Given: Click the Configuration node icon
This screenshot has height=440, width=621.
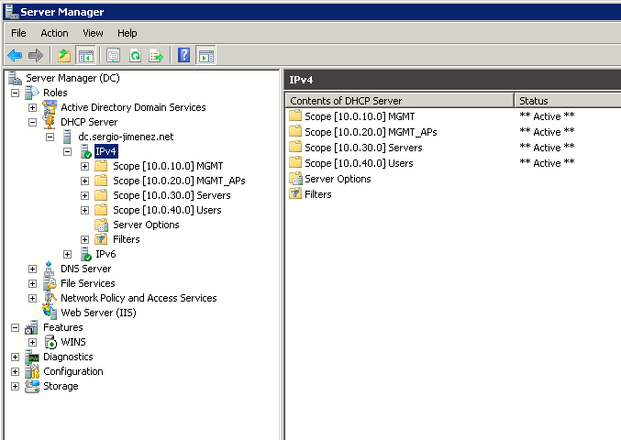Looking at the screenshot, I should pyautogui.click(x=32, y=371).
